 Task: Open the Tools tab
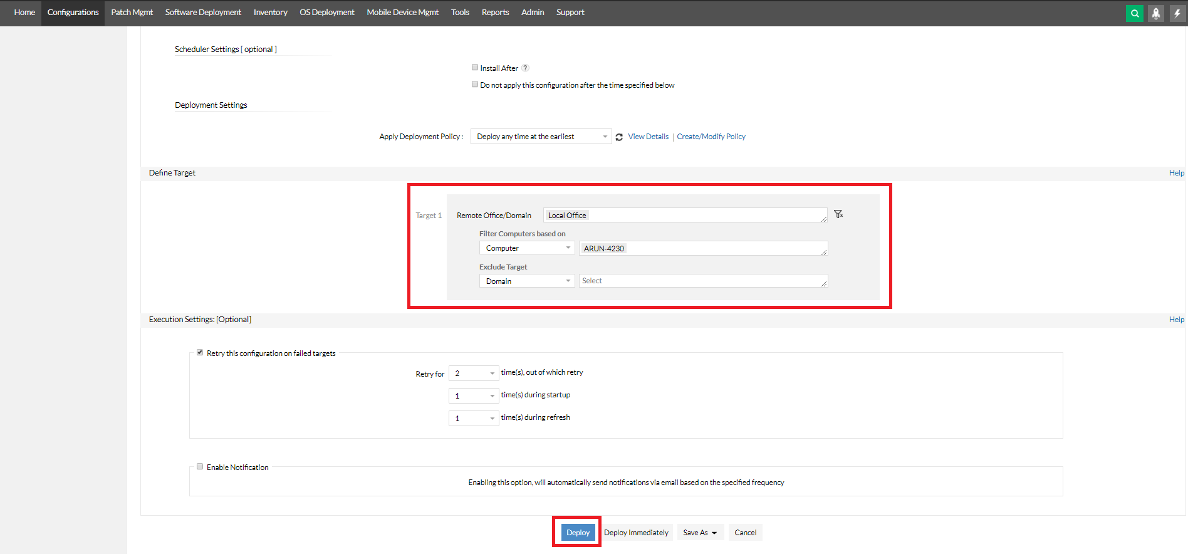click(x=460, y=13)
